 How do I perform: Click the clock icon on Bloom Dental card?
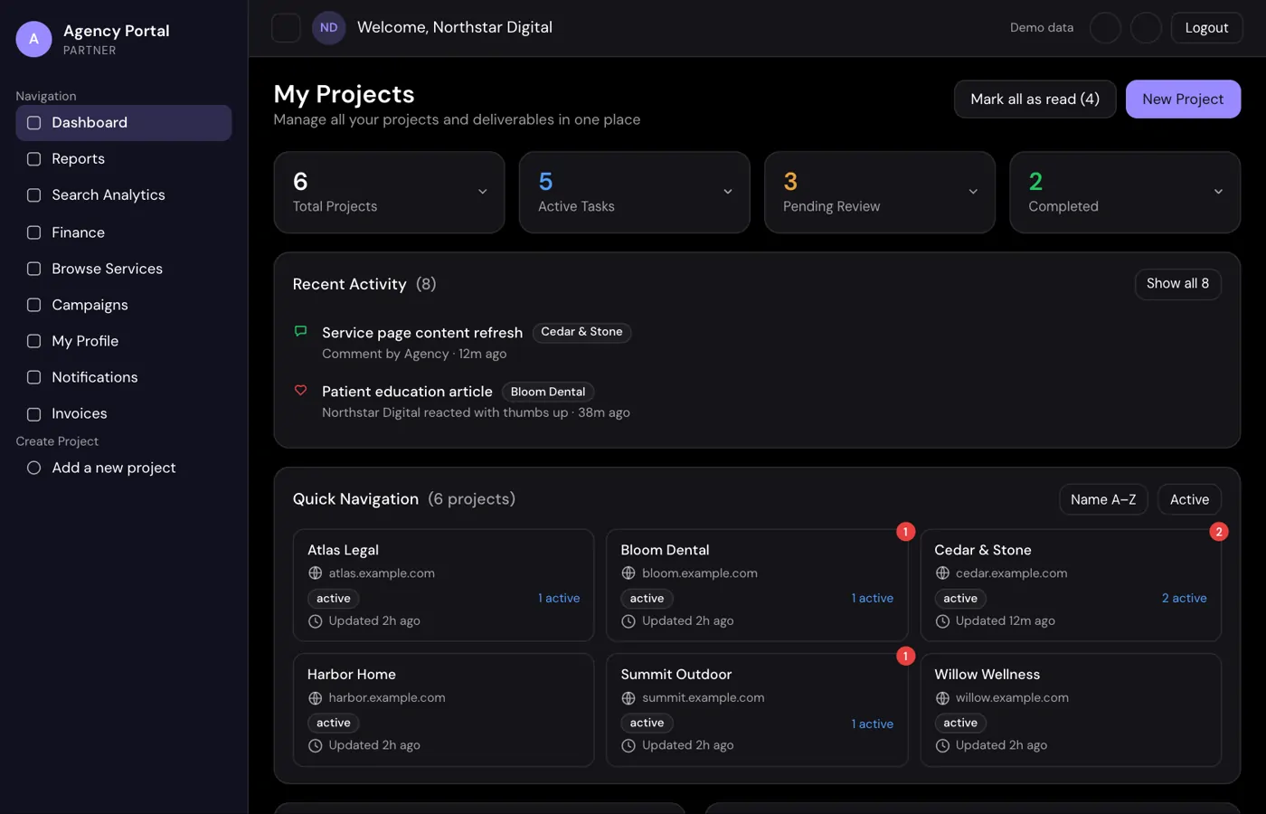[628, 621]
